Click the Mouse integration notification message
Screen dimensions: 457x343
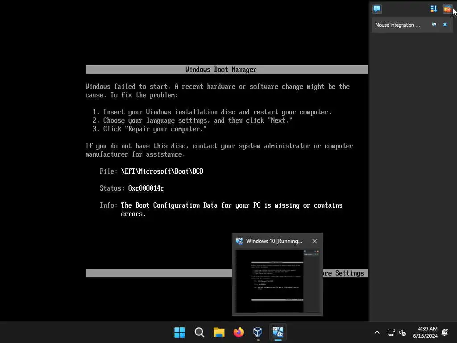398,25
